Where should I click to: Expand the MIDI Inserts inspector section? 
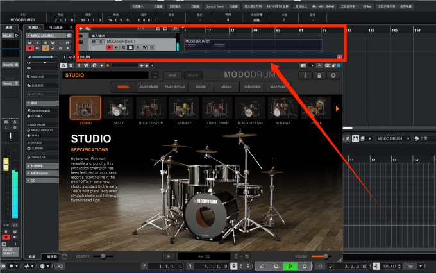pyautogui.click(x=42, y=173)
